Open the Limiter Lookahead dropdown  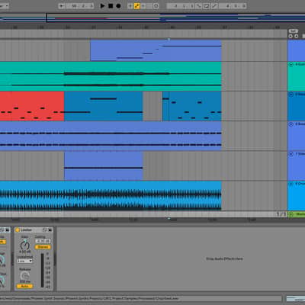(25, 261)
